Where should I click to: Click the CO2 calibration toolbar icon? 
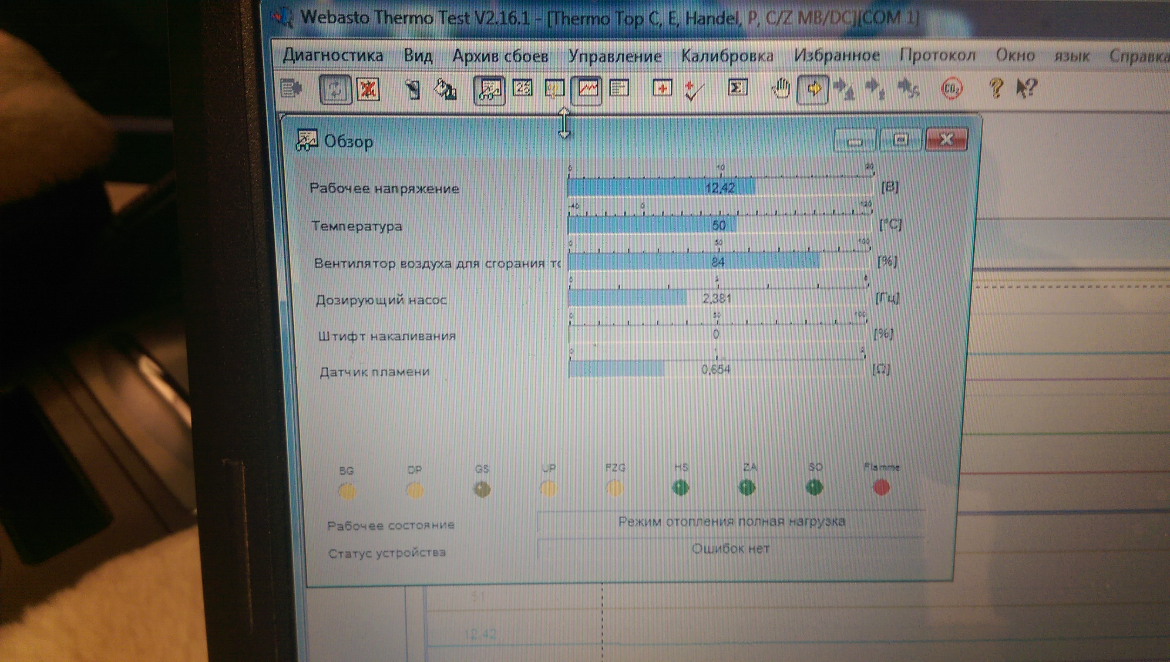pos(951,89)
